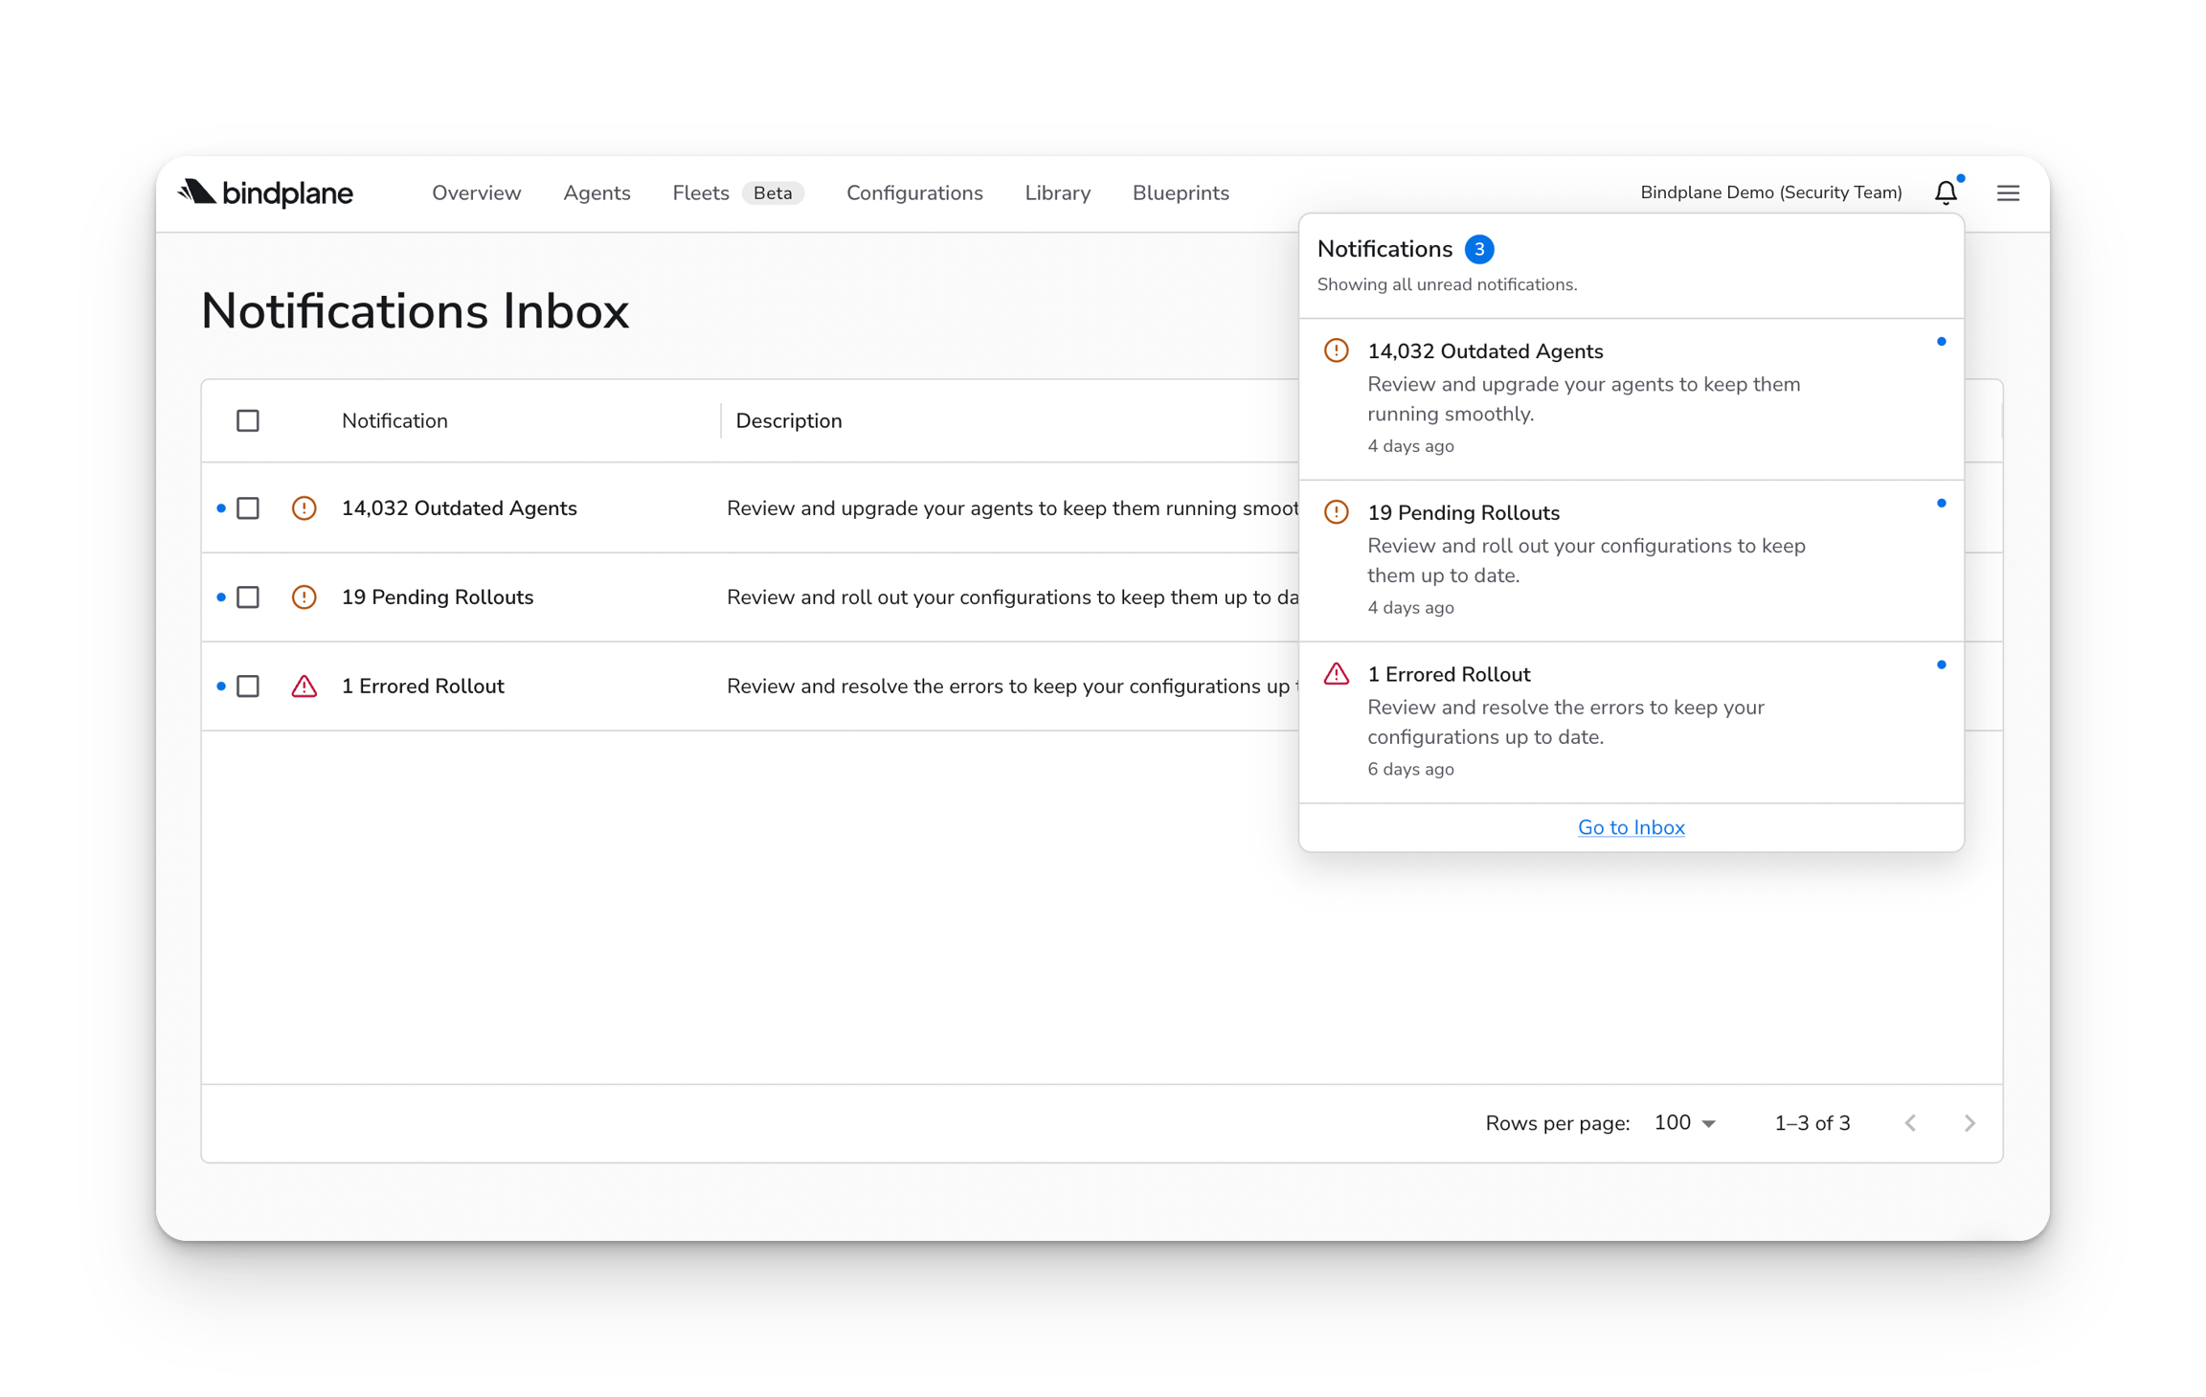Click the Go to Inbox link
Image resolution: width=2206 pixels, height=1397 pixels.
[1631, 827]
